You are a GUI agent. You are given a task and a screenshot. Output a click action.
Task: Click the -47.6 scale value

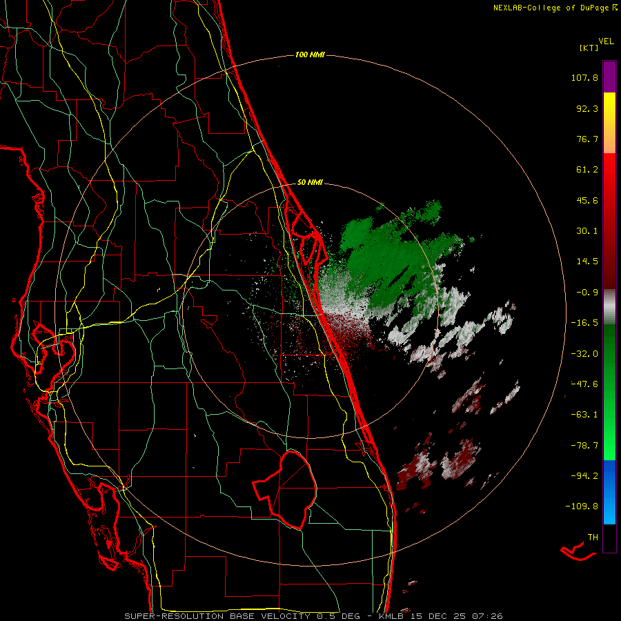coord(584,384)
